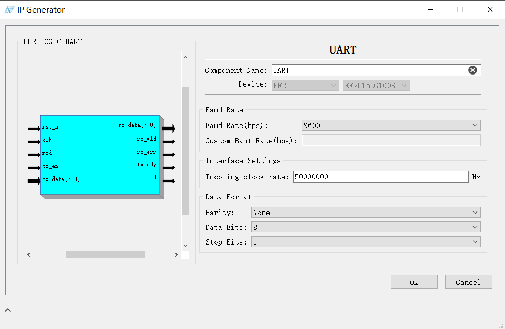Open the Baud Rate dropdown showing 9600
Viewport: 505px width, 329px height.
point(391,125)
